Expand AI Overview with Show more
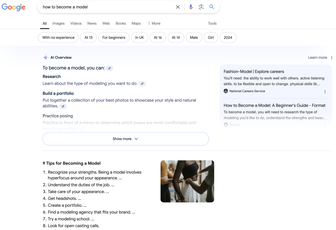 (126, 139)
